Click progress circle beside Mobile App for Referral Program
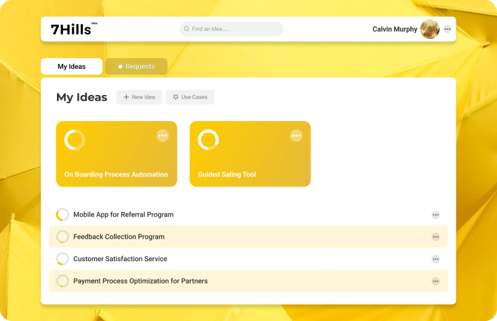The height and width of the screenshot is (321, 497). click(x=62, y=214)
